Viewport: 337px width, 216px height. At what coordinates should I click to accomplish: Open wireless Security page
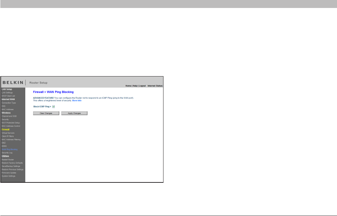(5, 119)
